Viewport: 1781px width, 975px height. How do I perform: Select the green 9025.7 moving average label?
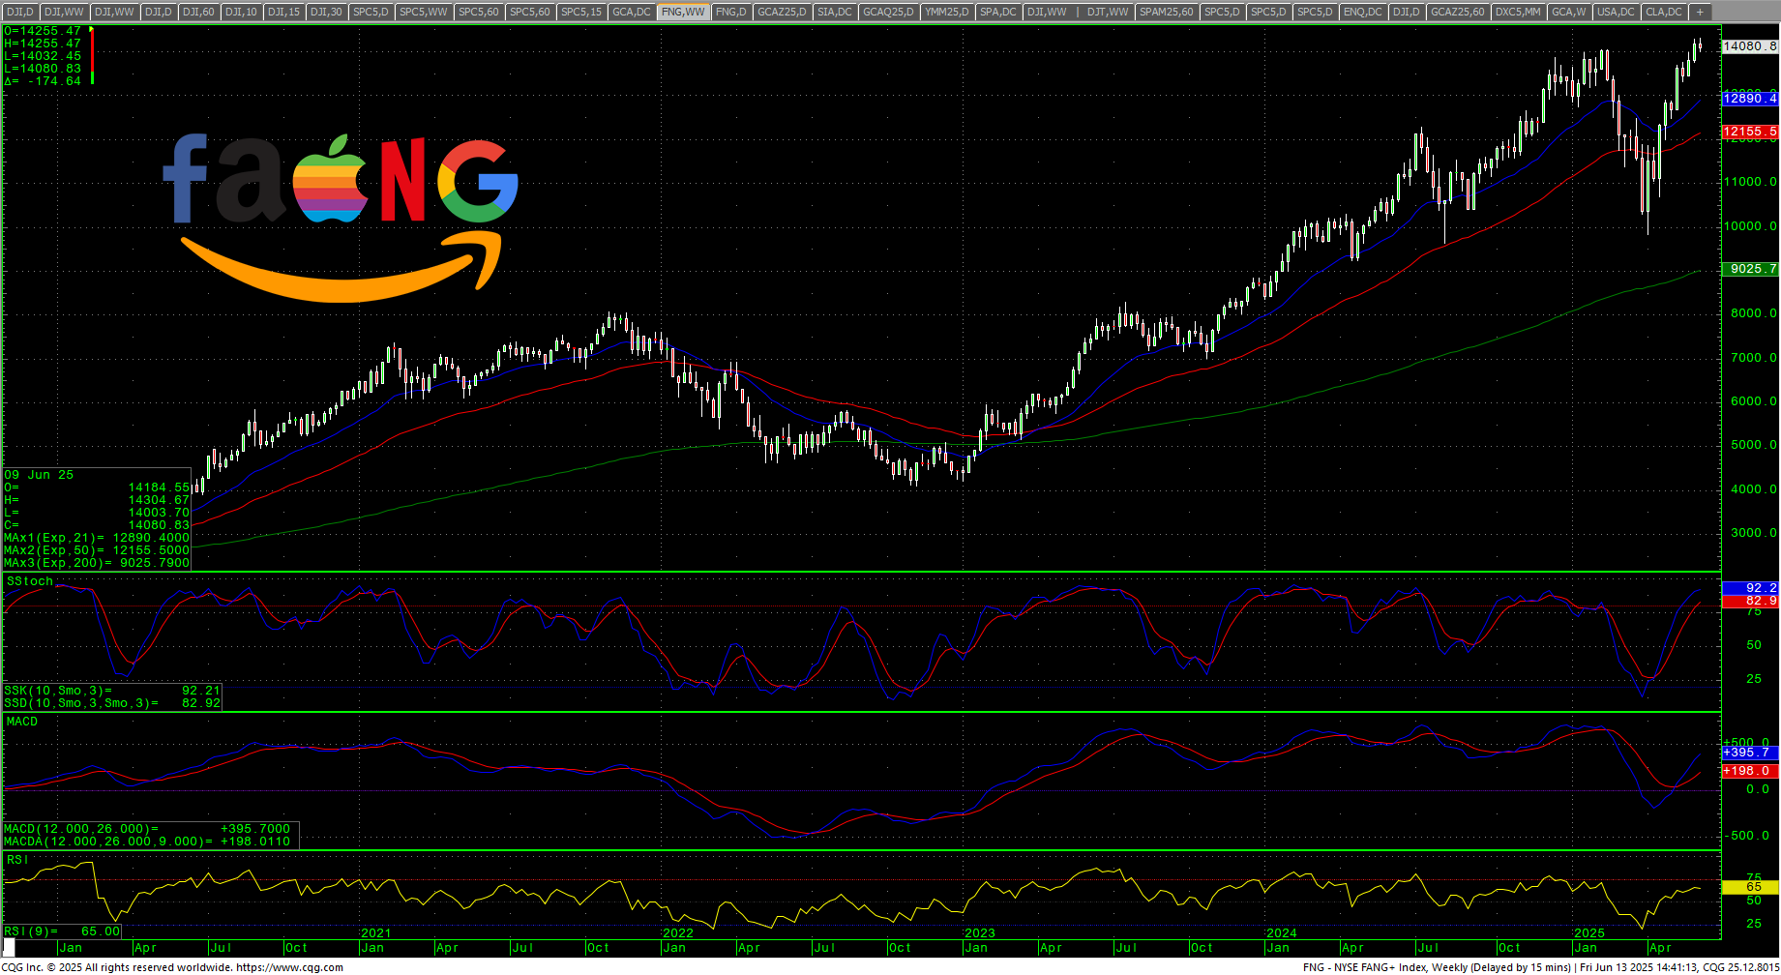pos(1750,269)
